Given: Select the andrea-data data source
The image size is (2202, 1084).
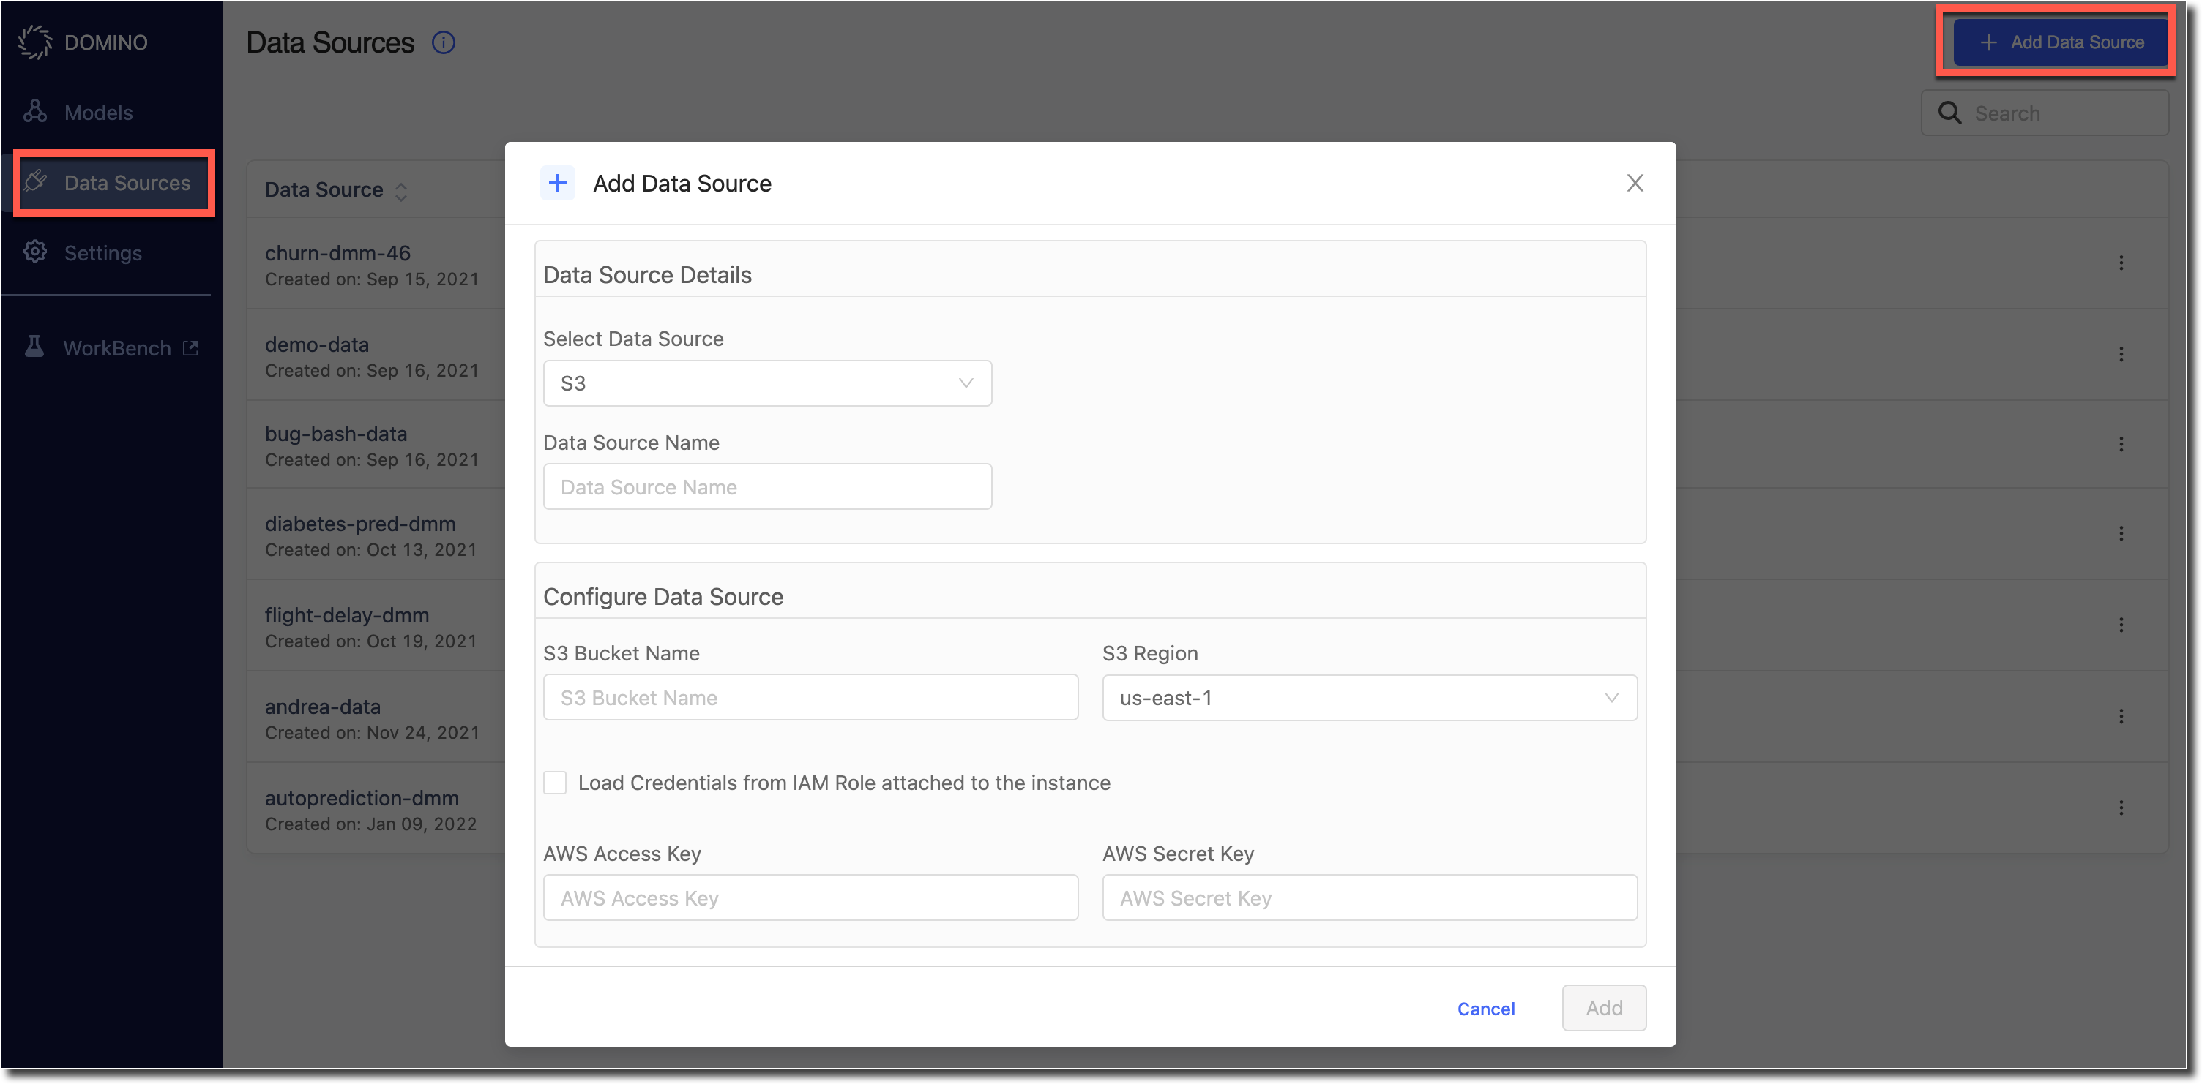Looking at the screenshot, I should pos(322,707).
